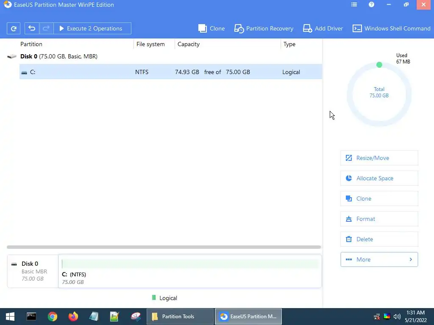The height and width of the screenshot is (325, 434).
Task: Open Command Prompt from the taskbar
Action: pyautogui.click(x=31, y=317)
